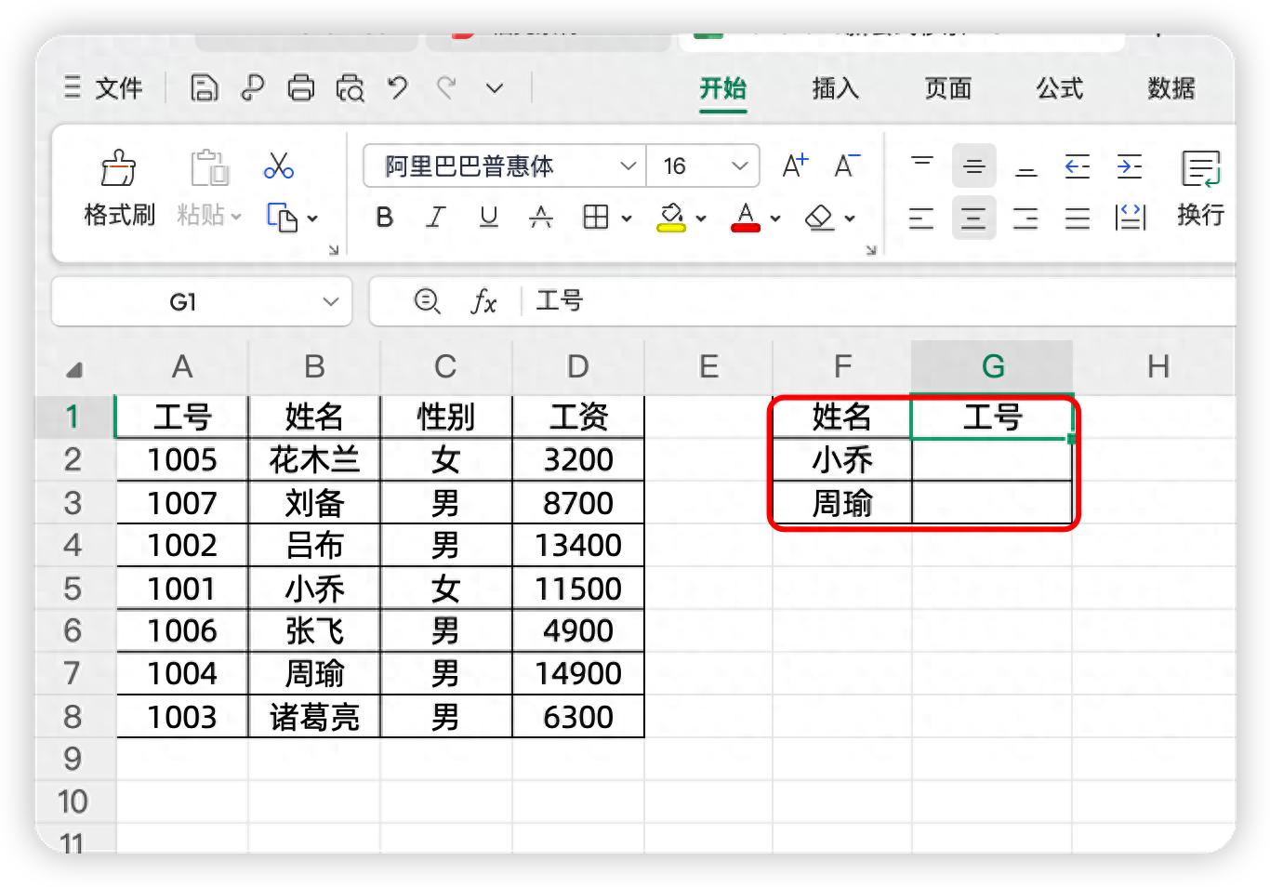Click the print icon
Screen dimensions: 1270x887
pyautogui.click(x=300, y=88)
